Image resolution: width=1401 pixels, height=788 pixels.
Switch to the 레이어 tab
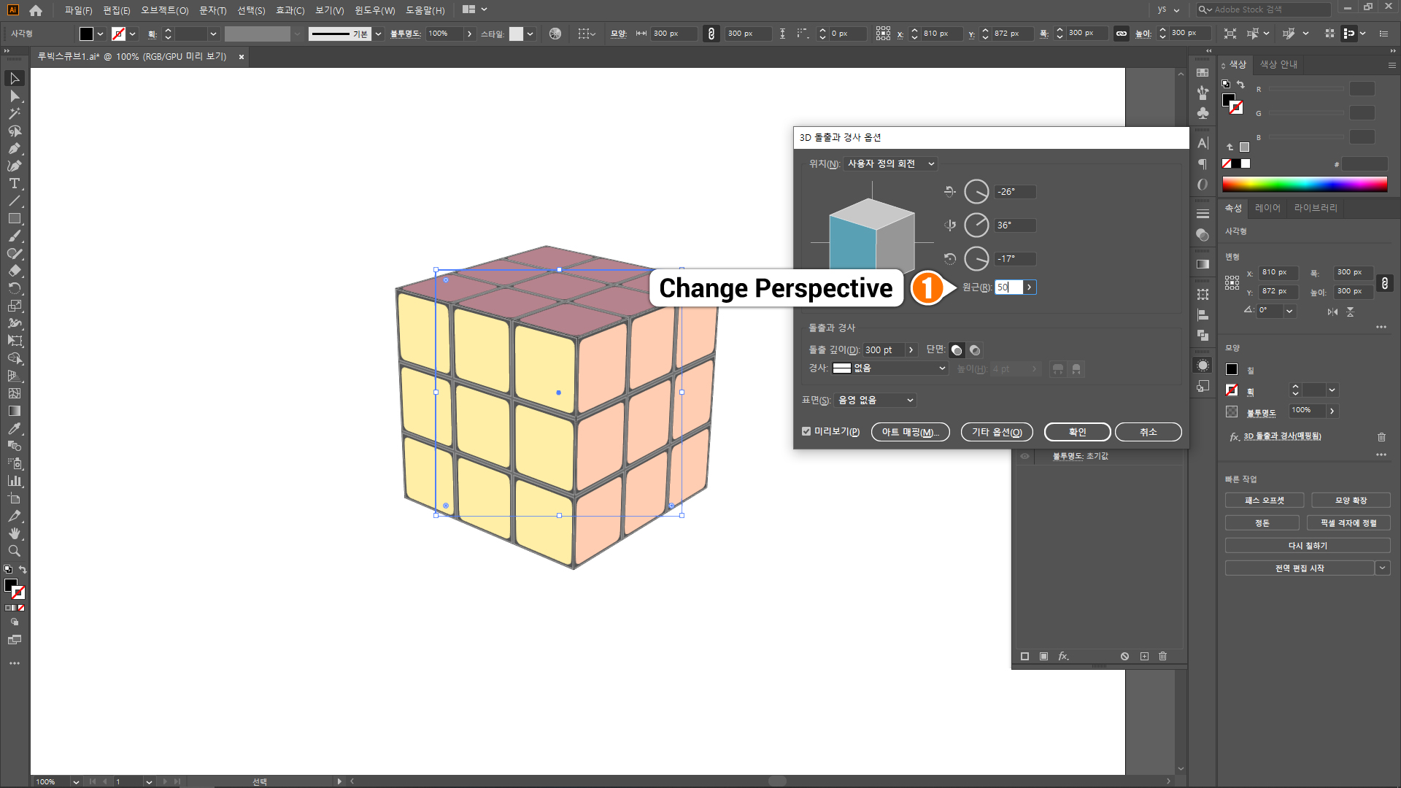(1267, 208)
